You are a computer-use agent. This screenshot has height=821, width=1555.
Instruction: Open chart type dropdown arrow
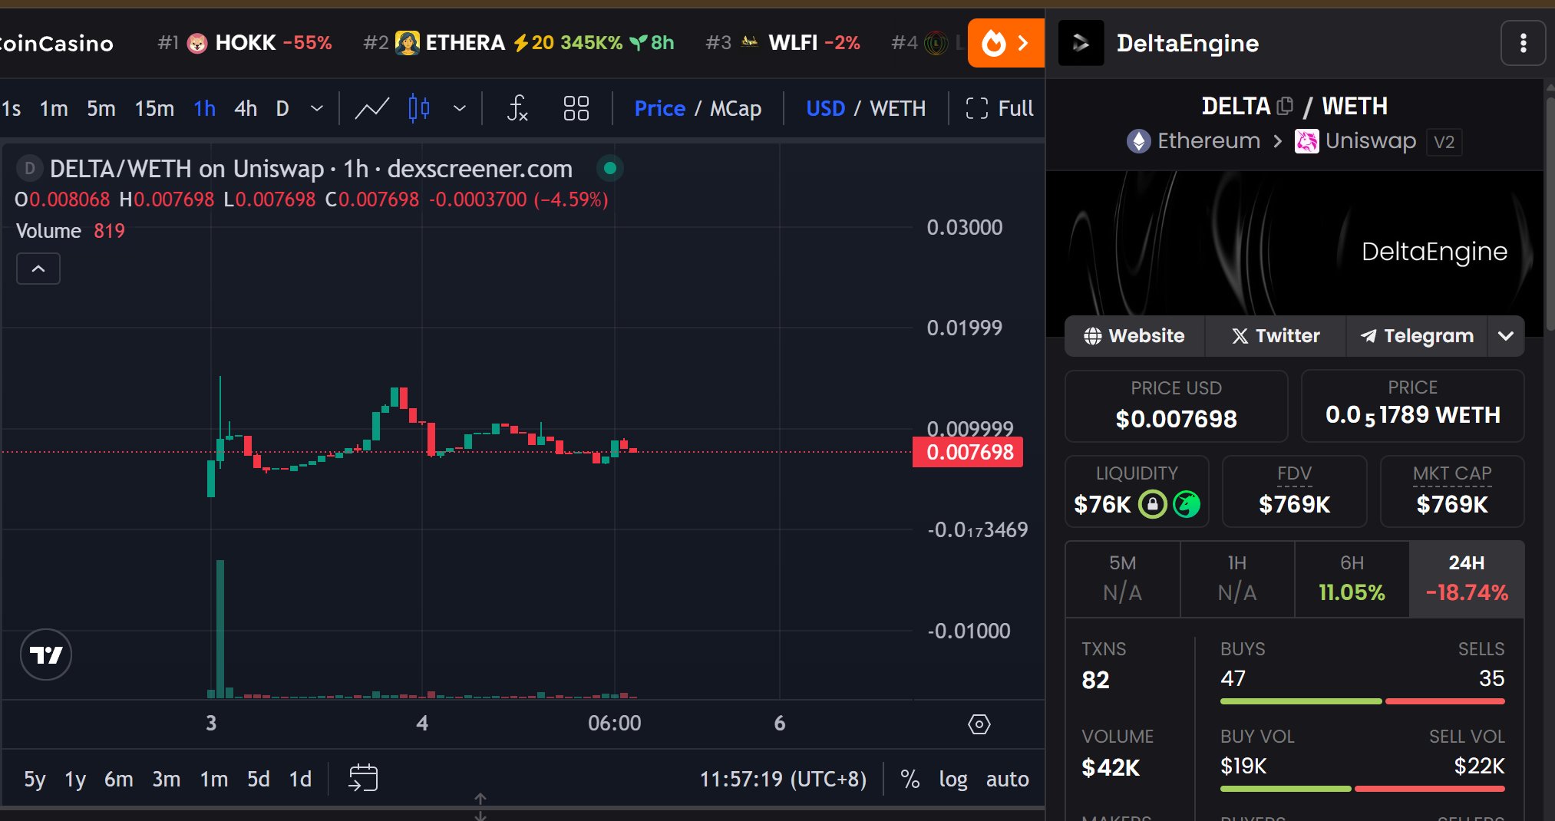point(459,108)
